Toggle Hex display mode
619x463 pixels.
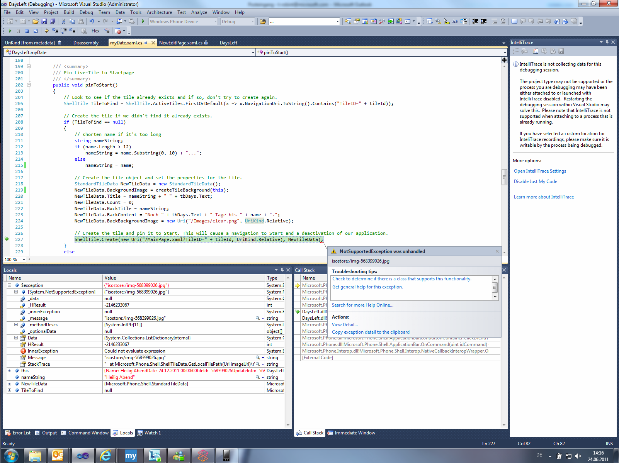coord(95,31)
